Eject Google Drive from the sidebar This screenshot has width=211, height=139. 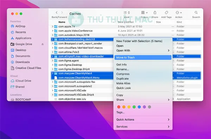[x=43, y=44]
